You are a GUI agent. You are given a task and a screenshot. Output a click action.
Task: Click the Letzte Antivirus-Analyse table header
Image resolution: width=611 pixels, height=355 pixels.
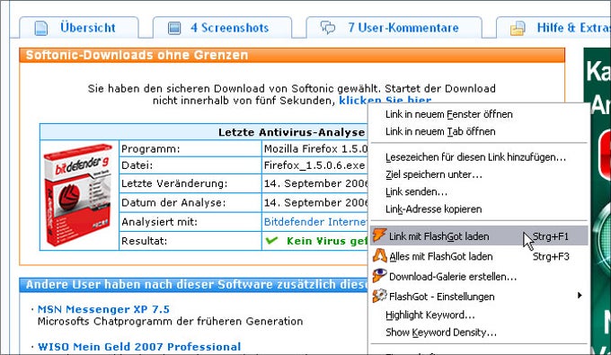coord(204,132)
